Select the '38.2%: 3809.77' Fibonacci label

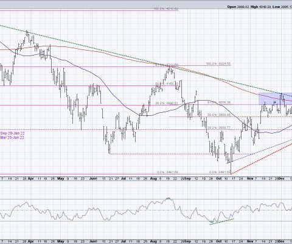tap(218, 127)
